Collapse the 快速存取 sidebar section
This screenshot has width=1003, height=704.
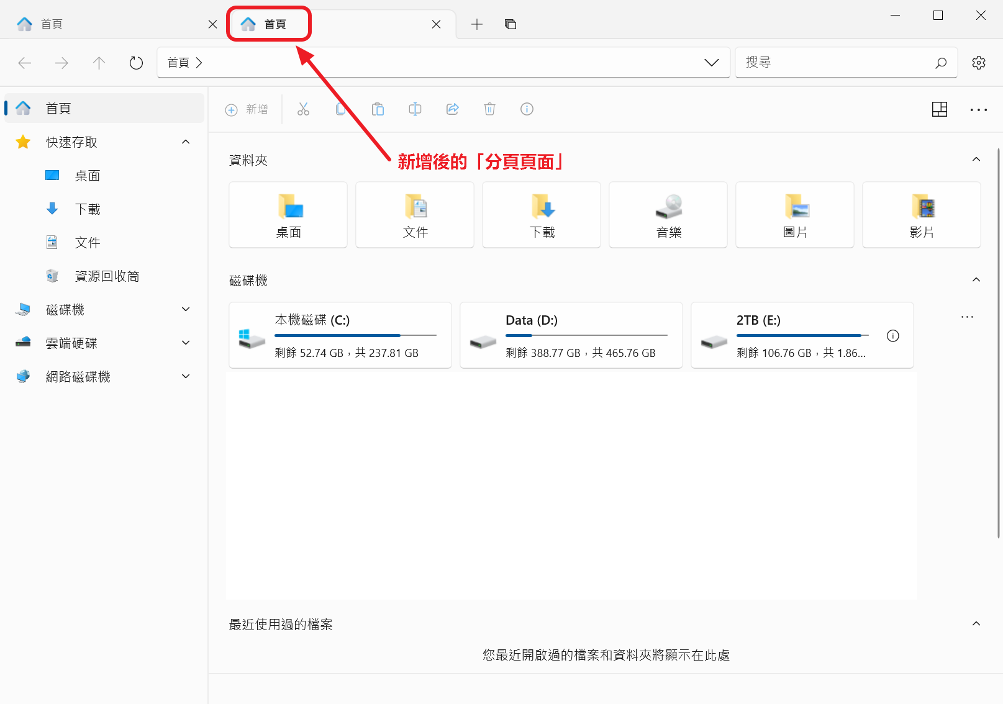186,142
